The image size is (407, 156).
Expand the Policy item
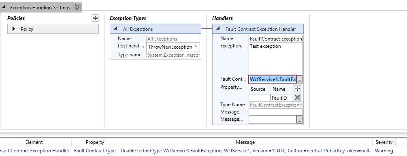click(14, 29)
